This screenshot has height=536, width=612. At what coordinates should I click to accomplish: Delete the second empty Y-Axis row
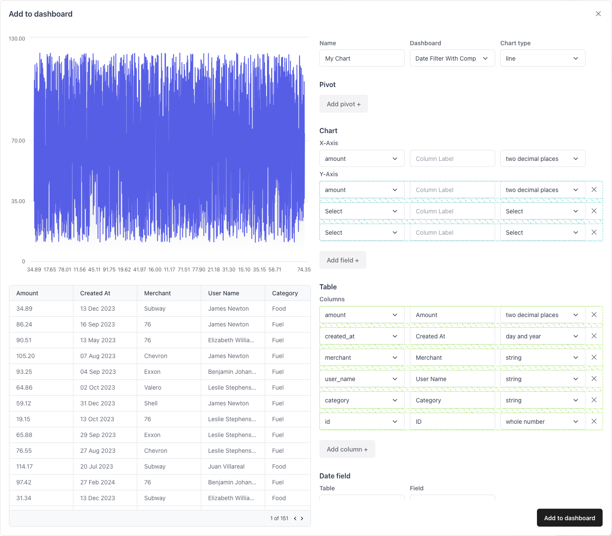[594, 232]
